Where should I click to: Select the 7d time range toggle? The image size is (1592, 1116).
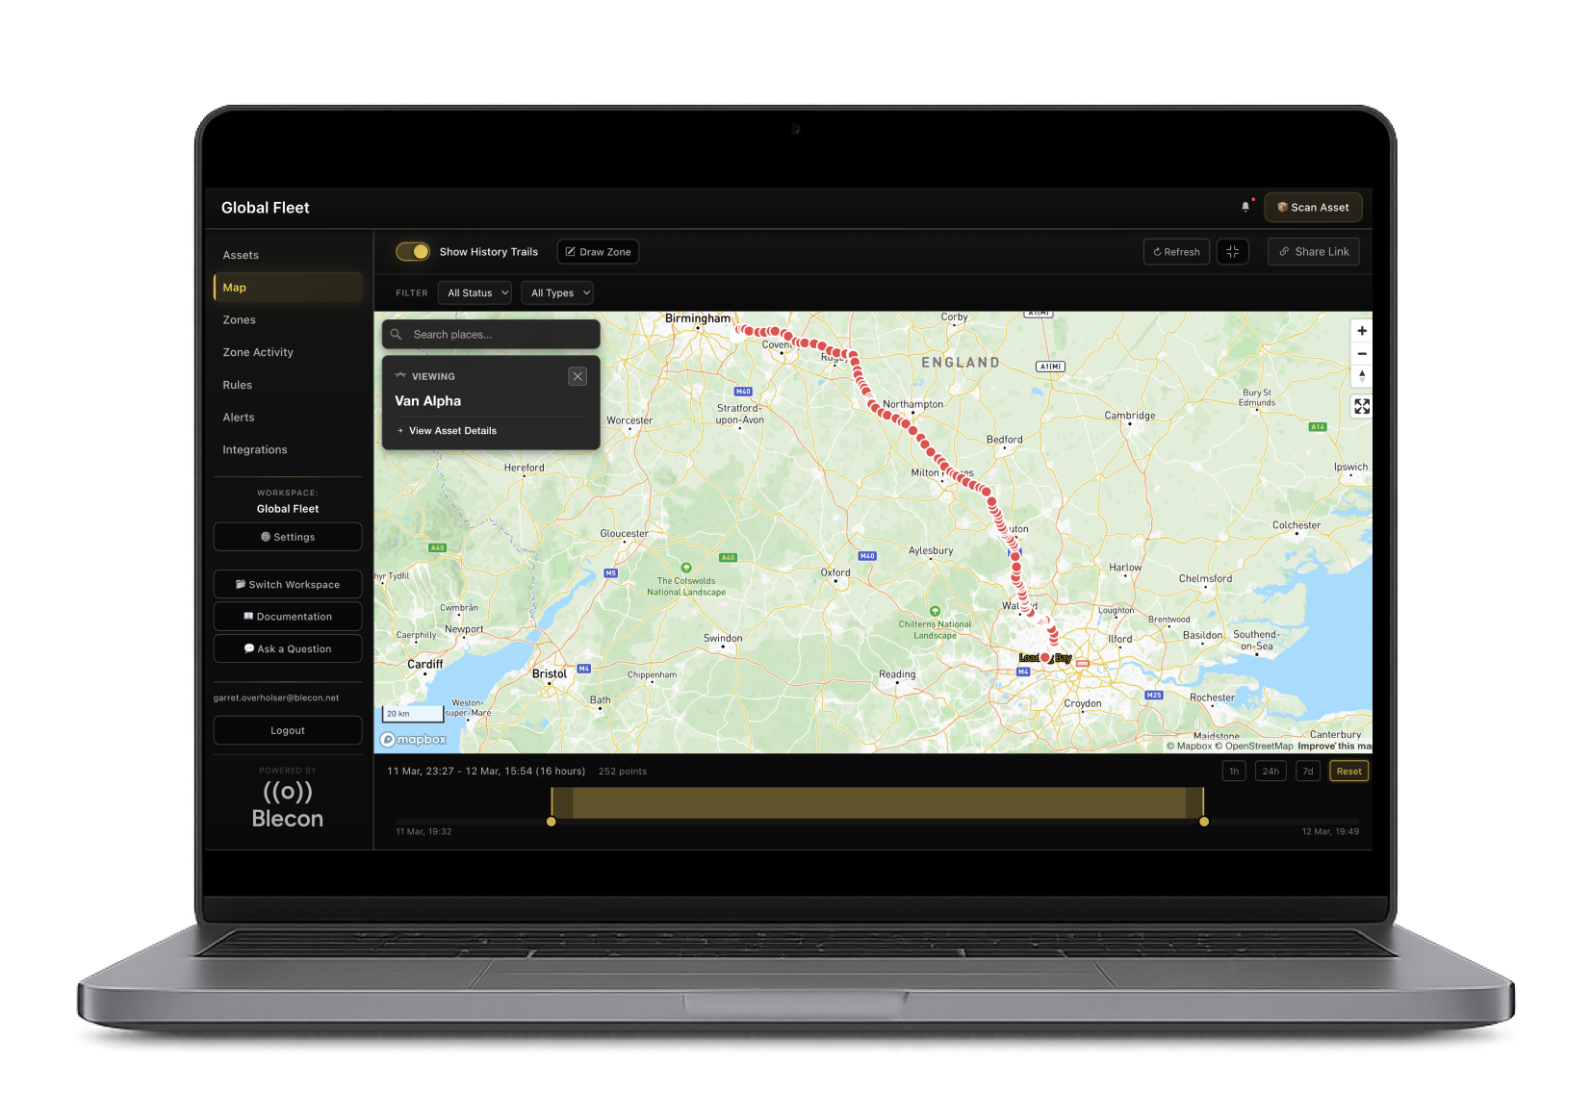click(1308, 771)
